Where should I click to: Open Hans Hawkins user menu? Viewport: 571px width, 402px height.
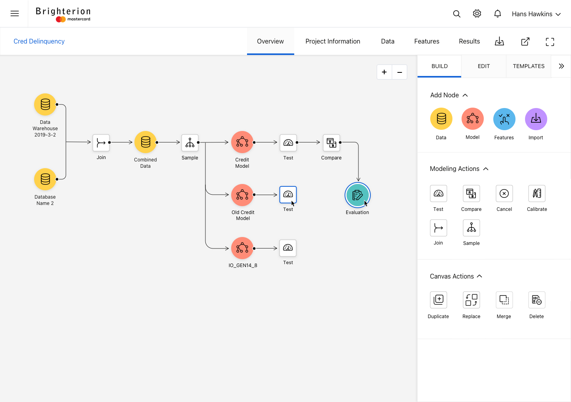536,14
